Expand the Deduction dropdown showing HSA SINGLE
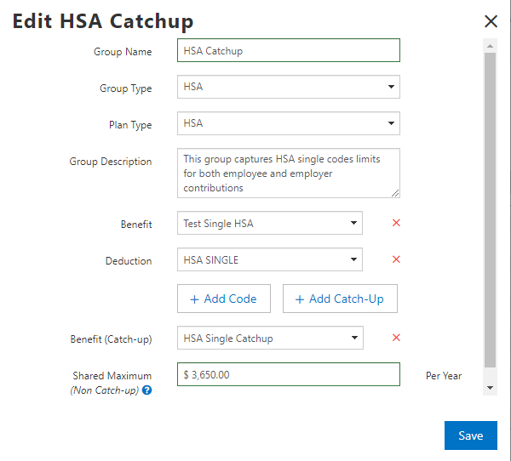The height and width of the screenshot is (461, 511). [270, 259]
